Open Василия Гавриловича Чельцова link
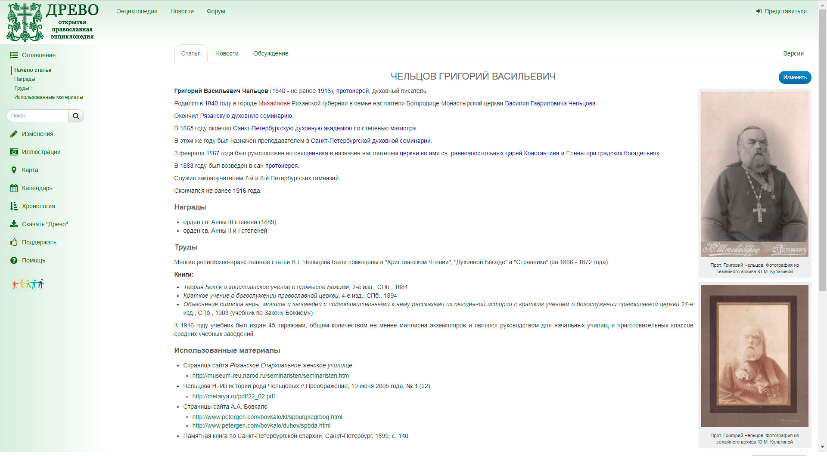Image resolution: width=827 pixels, height=456 pixels. tap(550, 103)
